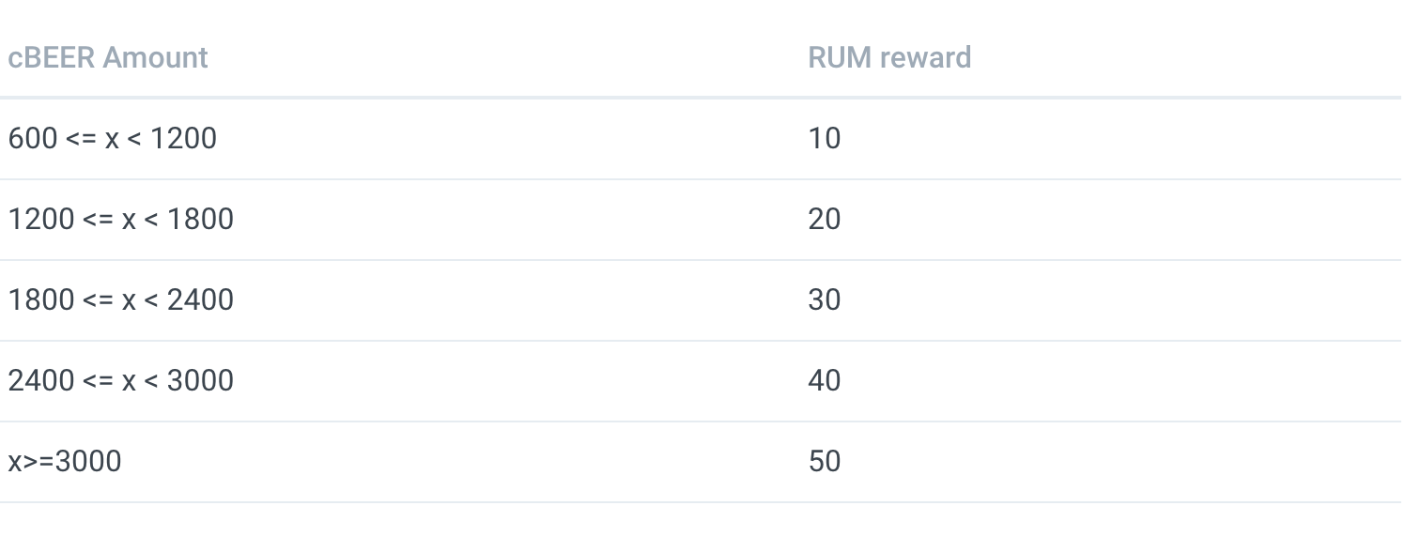1405x552 pixels.
Task: Click upper bound 1800 in the second row
Action: (200, 220)
